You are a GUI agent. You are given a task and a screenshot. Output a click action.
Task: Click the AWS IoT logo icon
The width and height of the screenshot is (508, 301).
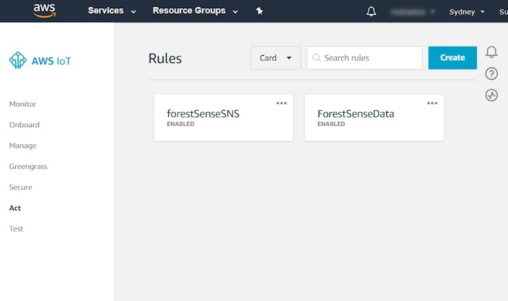(17, 60)
